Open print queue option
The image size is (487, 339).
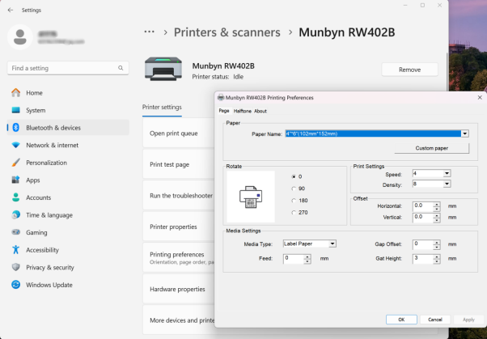[x=179, y=133]
